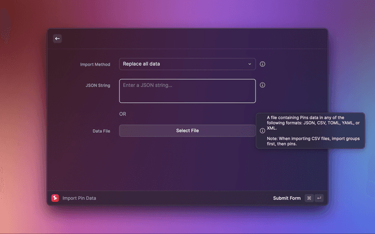Click the Import Method label
The width and height of the screenshot is (375, 234).
pyautogui.click(x=95, y=64)
